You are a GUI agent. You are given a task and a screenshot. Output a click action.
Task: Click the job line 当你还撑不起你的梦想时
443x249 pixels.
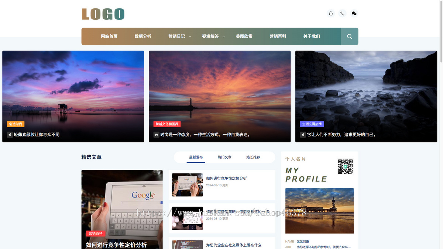point(324,247)
